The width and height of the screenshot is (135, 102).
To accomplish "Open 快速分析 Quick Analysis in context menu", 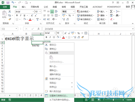I will 59,79.
